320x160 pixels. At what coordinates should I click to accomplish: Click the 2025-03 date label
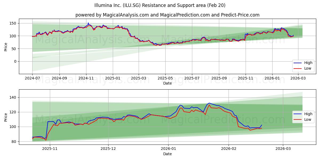point(138,79)
